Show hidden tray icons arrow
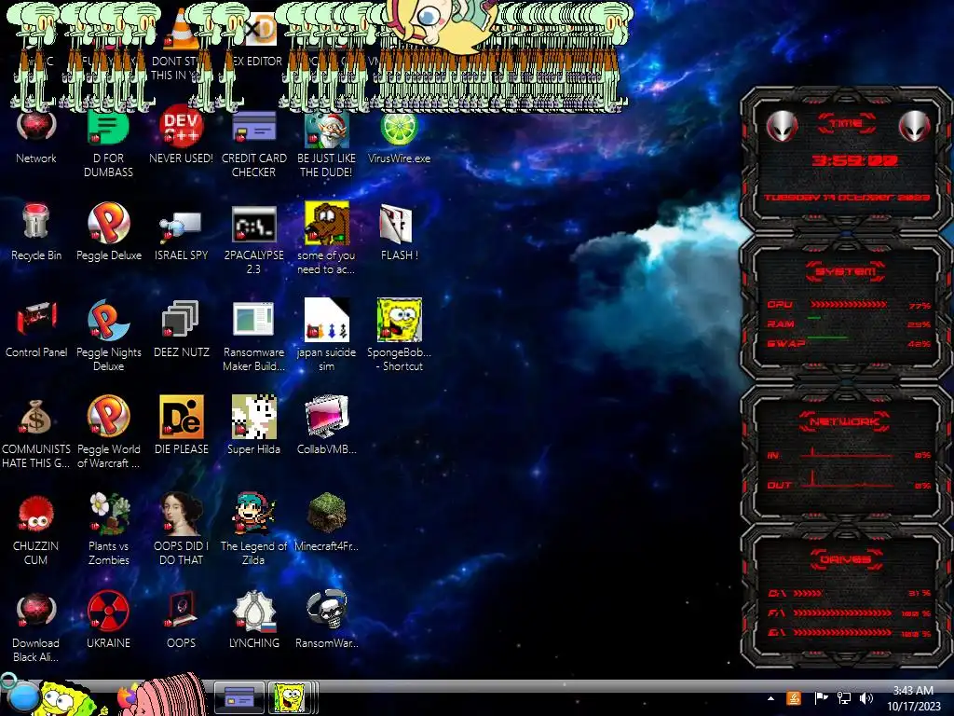The height and width of the screenshot is (716, 954). pyautogui.click(x=770, y=698)
